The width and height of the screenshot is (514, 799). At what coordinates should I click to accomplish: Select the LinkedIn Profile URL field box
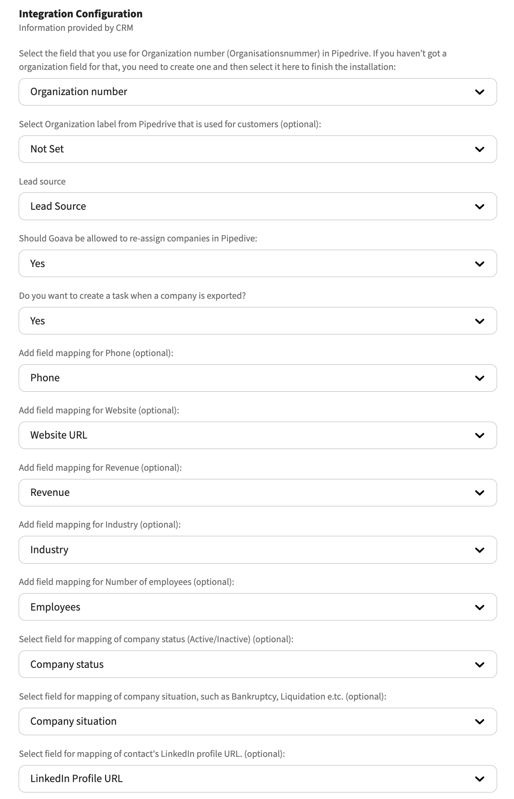click(x=257, y=779)
